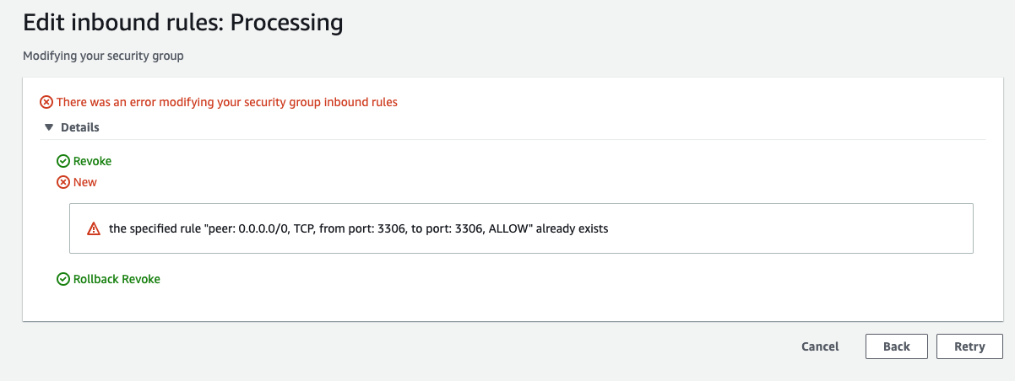Click the Edit inbound rules: Processing heading
This screenshot has height=381, width=1015.
tap(183, 22)
